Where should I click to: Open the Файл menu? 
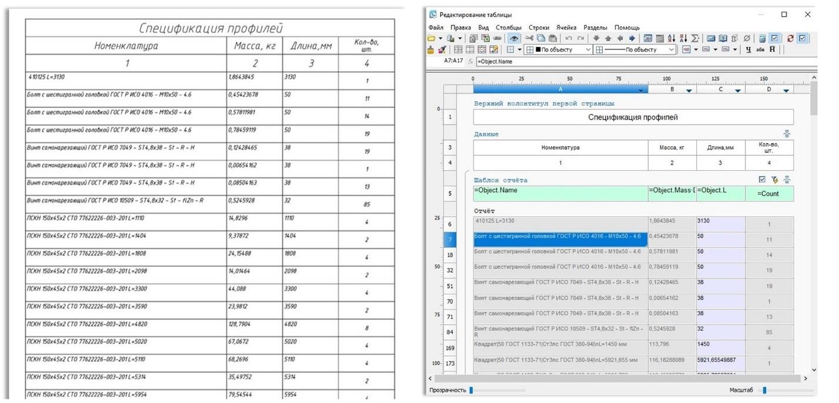[436, 28]
